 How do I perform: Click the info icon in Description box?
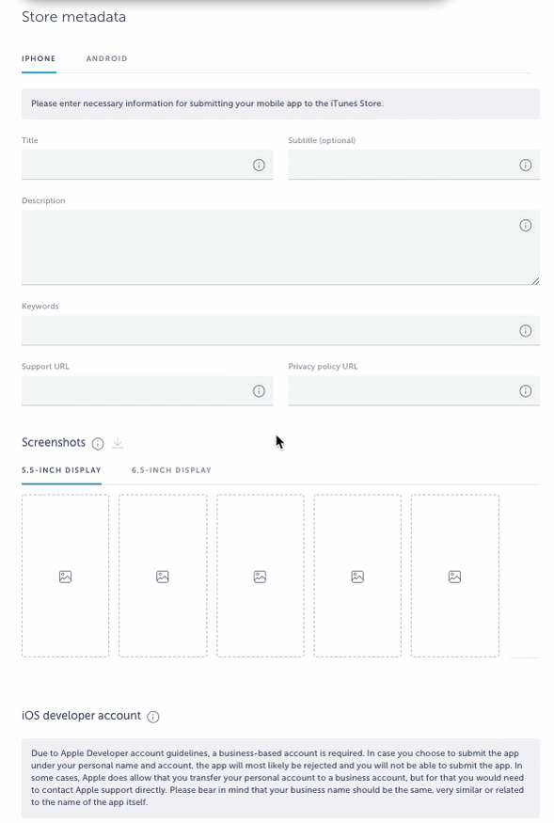tap(525, 225)
